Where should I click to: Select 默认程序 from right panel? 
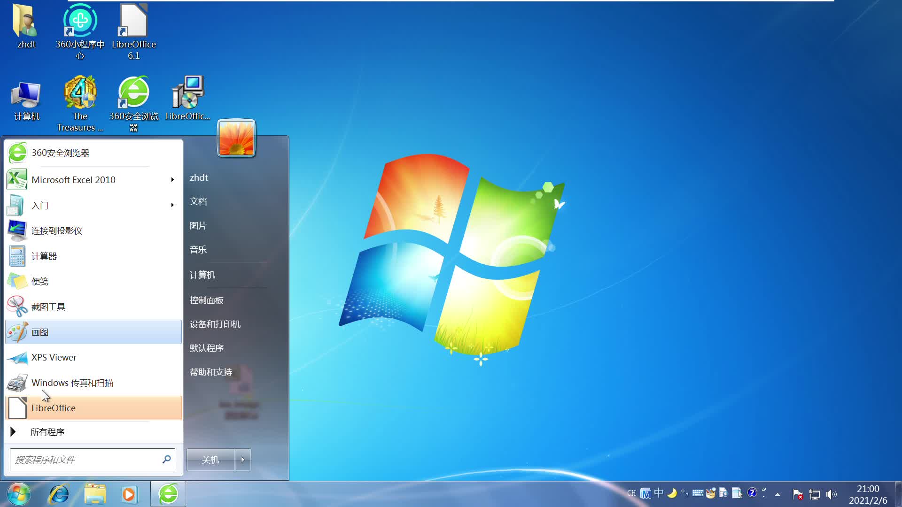206,348
